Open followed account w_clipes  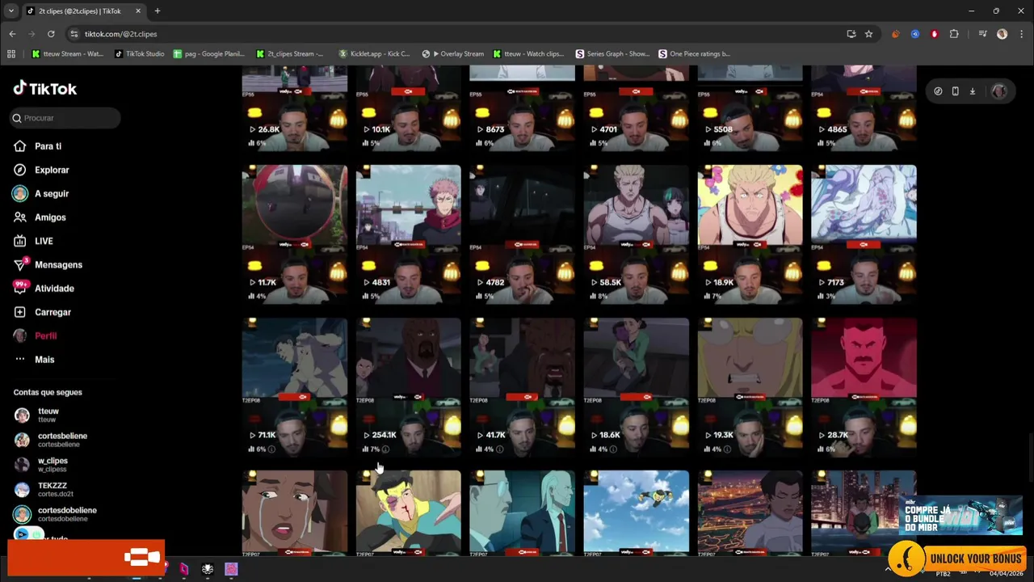[40, 464]
